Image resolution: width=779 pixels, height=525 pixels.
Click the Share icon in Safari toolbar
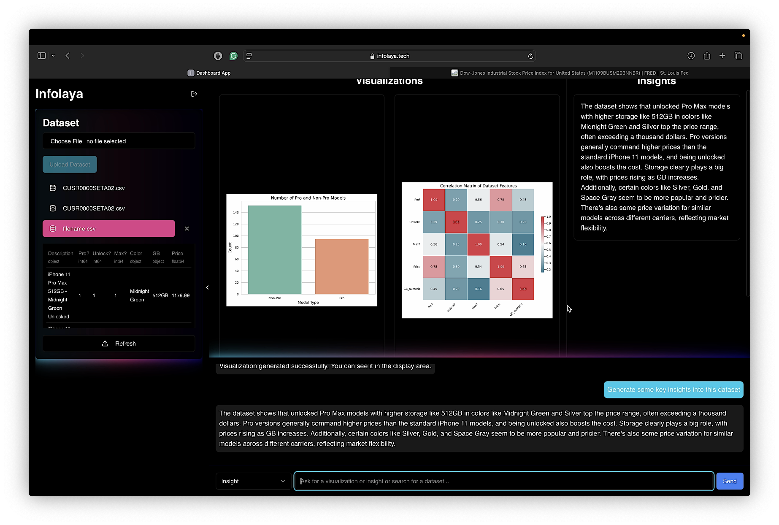pos(707,55)
